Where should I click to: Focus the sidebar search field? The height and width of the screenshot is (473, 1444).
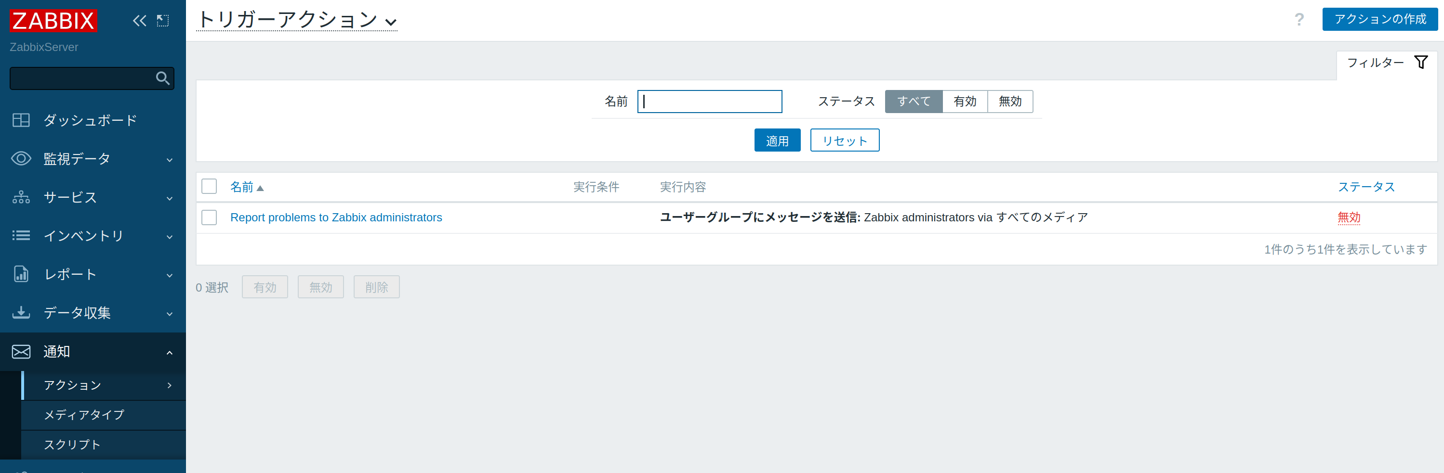tap(92, 78)
